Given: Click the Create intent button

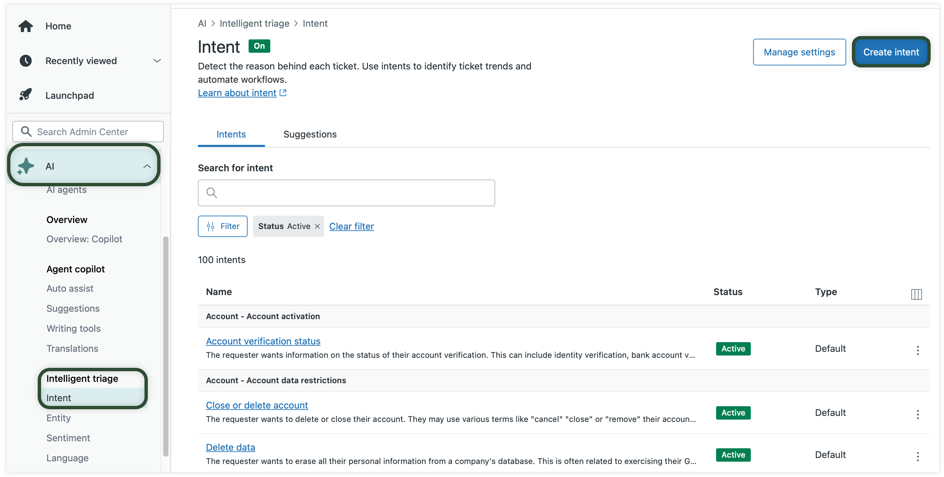Looking at the screenshot, I should (891, 52).
